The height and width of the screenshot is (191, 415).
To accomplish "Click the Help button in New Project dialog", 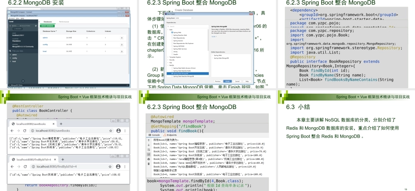I will pos(247,81).
